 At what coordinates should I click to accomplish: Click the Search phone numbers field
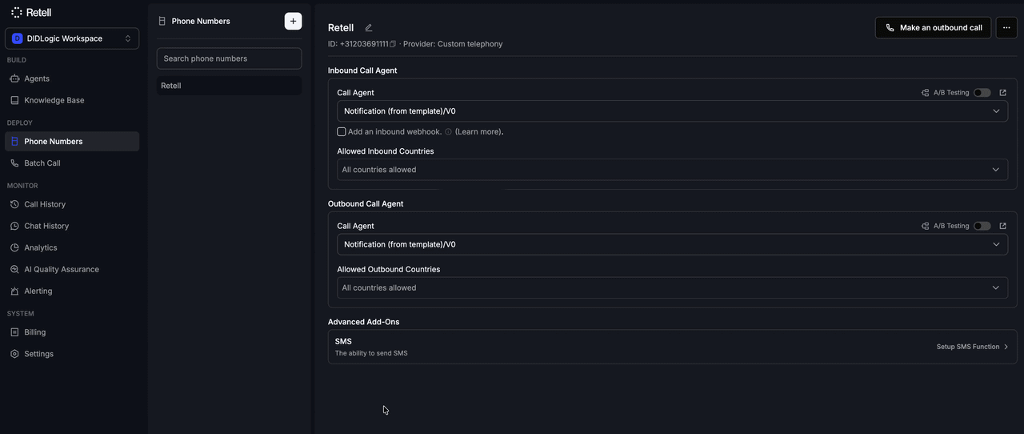click(229, 58)
